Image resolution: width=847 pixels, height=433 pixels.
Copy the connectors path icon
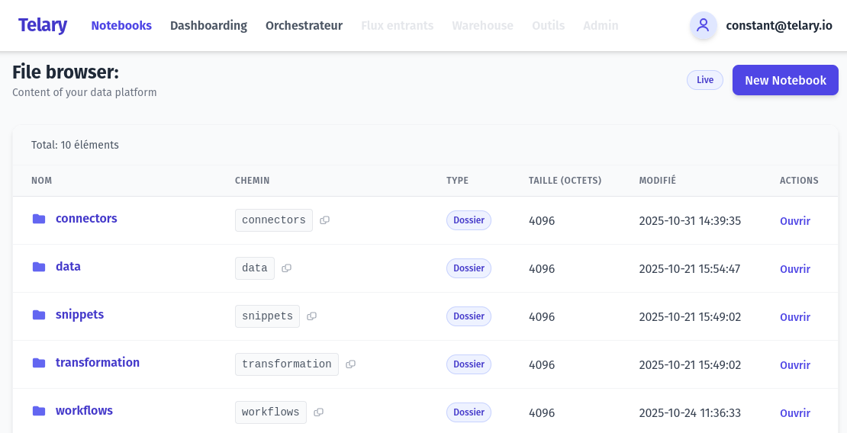click(x=324, y=220)
